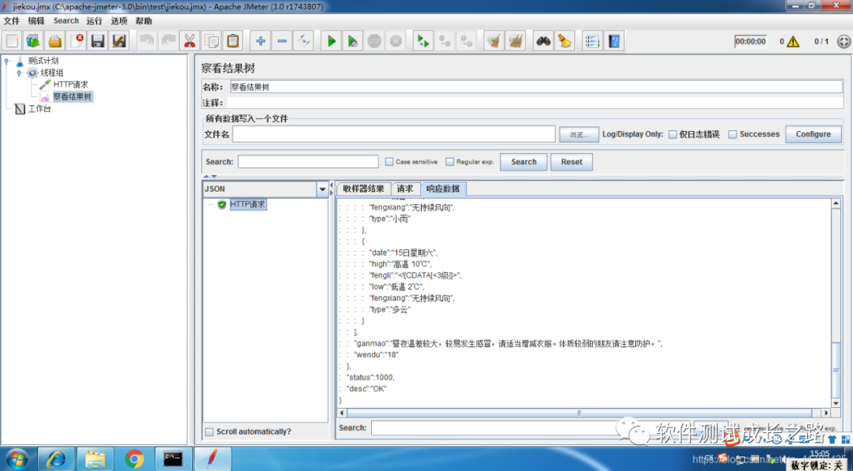
Task: Open the 运行 menu
Action: pyautogui.click(x=94, y=21)
